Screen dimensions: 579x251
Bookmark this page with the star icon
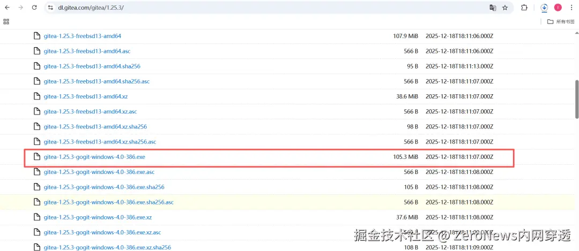tap(505, 7)
